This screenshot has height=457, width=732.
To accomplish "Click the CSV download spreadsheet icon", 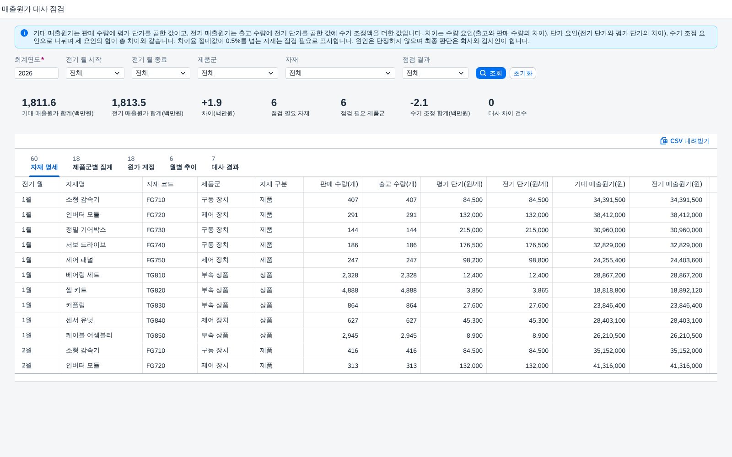I will coord(664,141).
